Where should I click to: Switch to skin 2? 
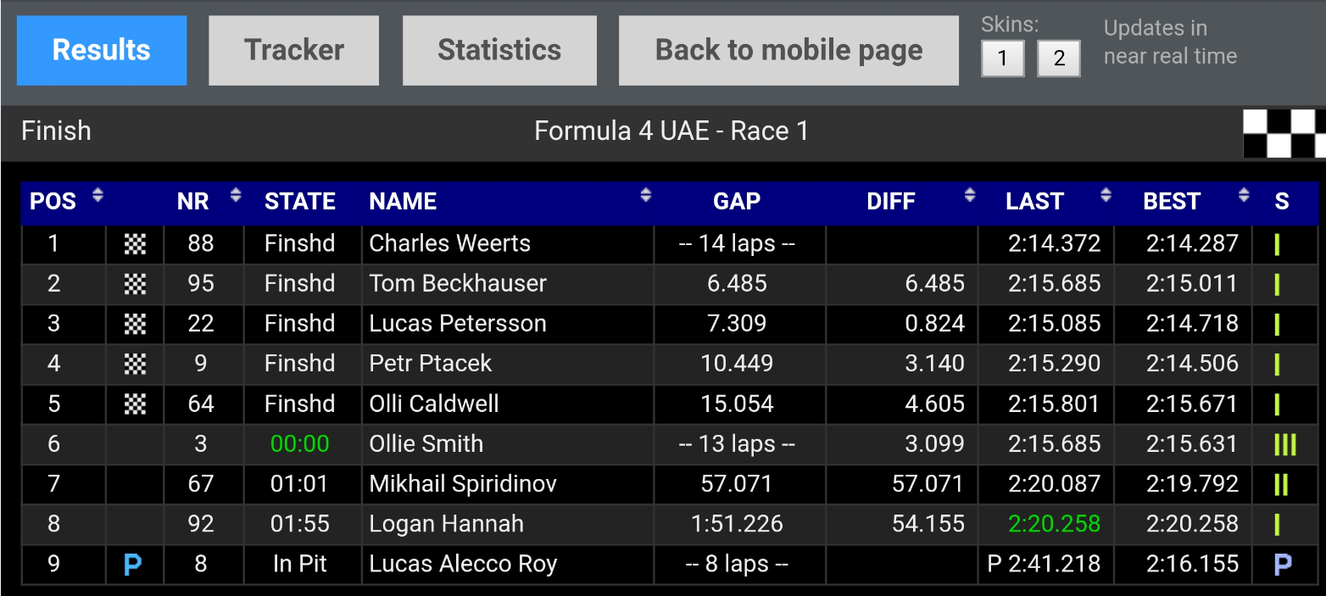click(1058, 58)
